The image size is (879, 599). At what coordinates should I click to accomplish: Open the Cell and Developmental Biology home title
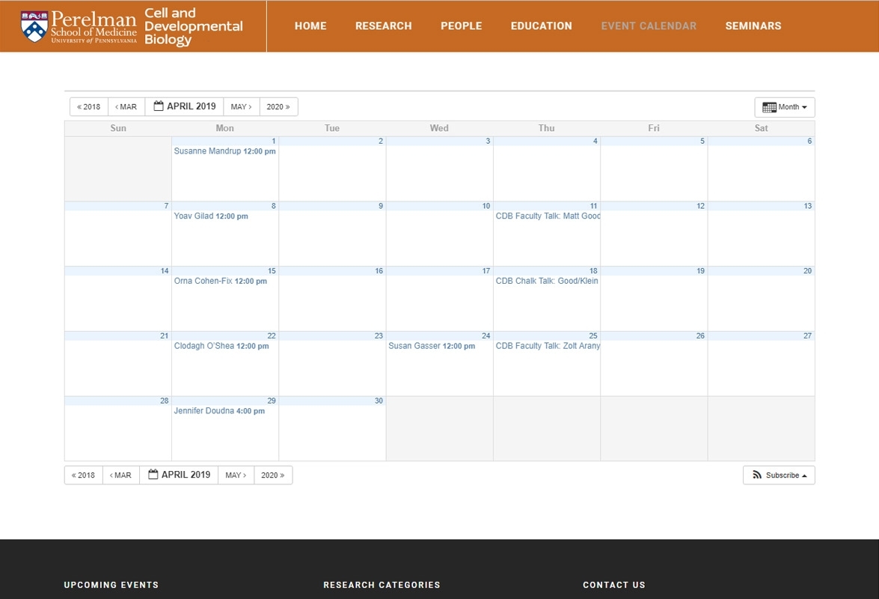coord(194,26)
